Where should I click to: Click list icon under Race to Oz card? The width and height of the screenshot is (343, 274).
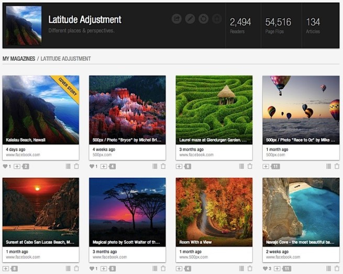(x=328, y=166)
